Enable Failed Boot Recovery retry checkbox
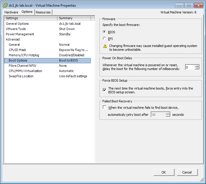This screenshot has height=184, width=206. click(x=104, y=107)
